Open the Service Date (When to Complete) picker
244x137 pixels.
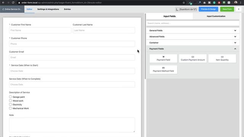[x=72, y=84]
